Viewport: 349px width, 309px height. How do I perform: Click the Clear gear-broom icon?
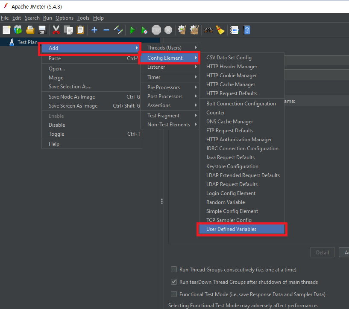click(182, 30)
